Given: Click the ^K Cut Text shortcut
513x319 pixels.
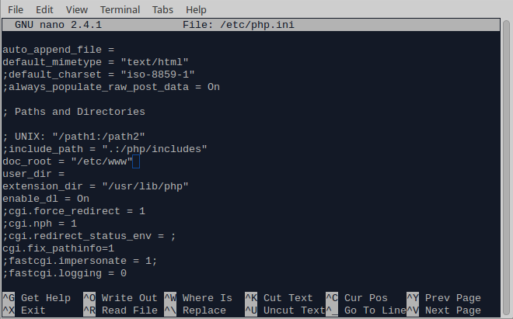Looking at the screenshot, I should pyautogui.click(x=279, y=298).
